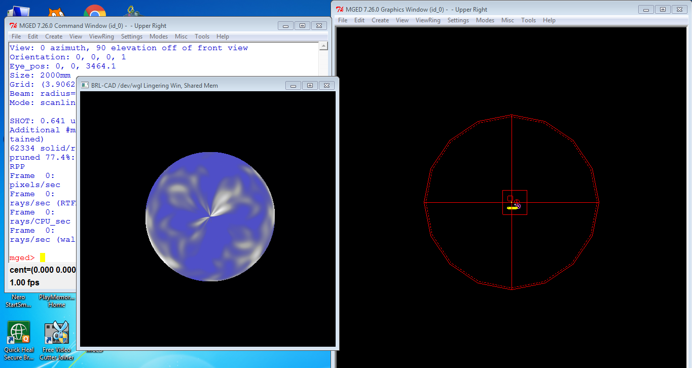692x368 pixels.
Task: Open Misc menu in Command Window
Action: [x=181, y=36]
